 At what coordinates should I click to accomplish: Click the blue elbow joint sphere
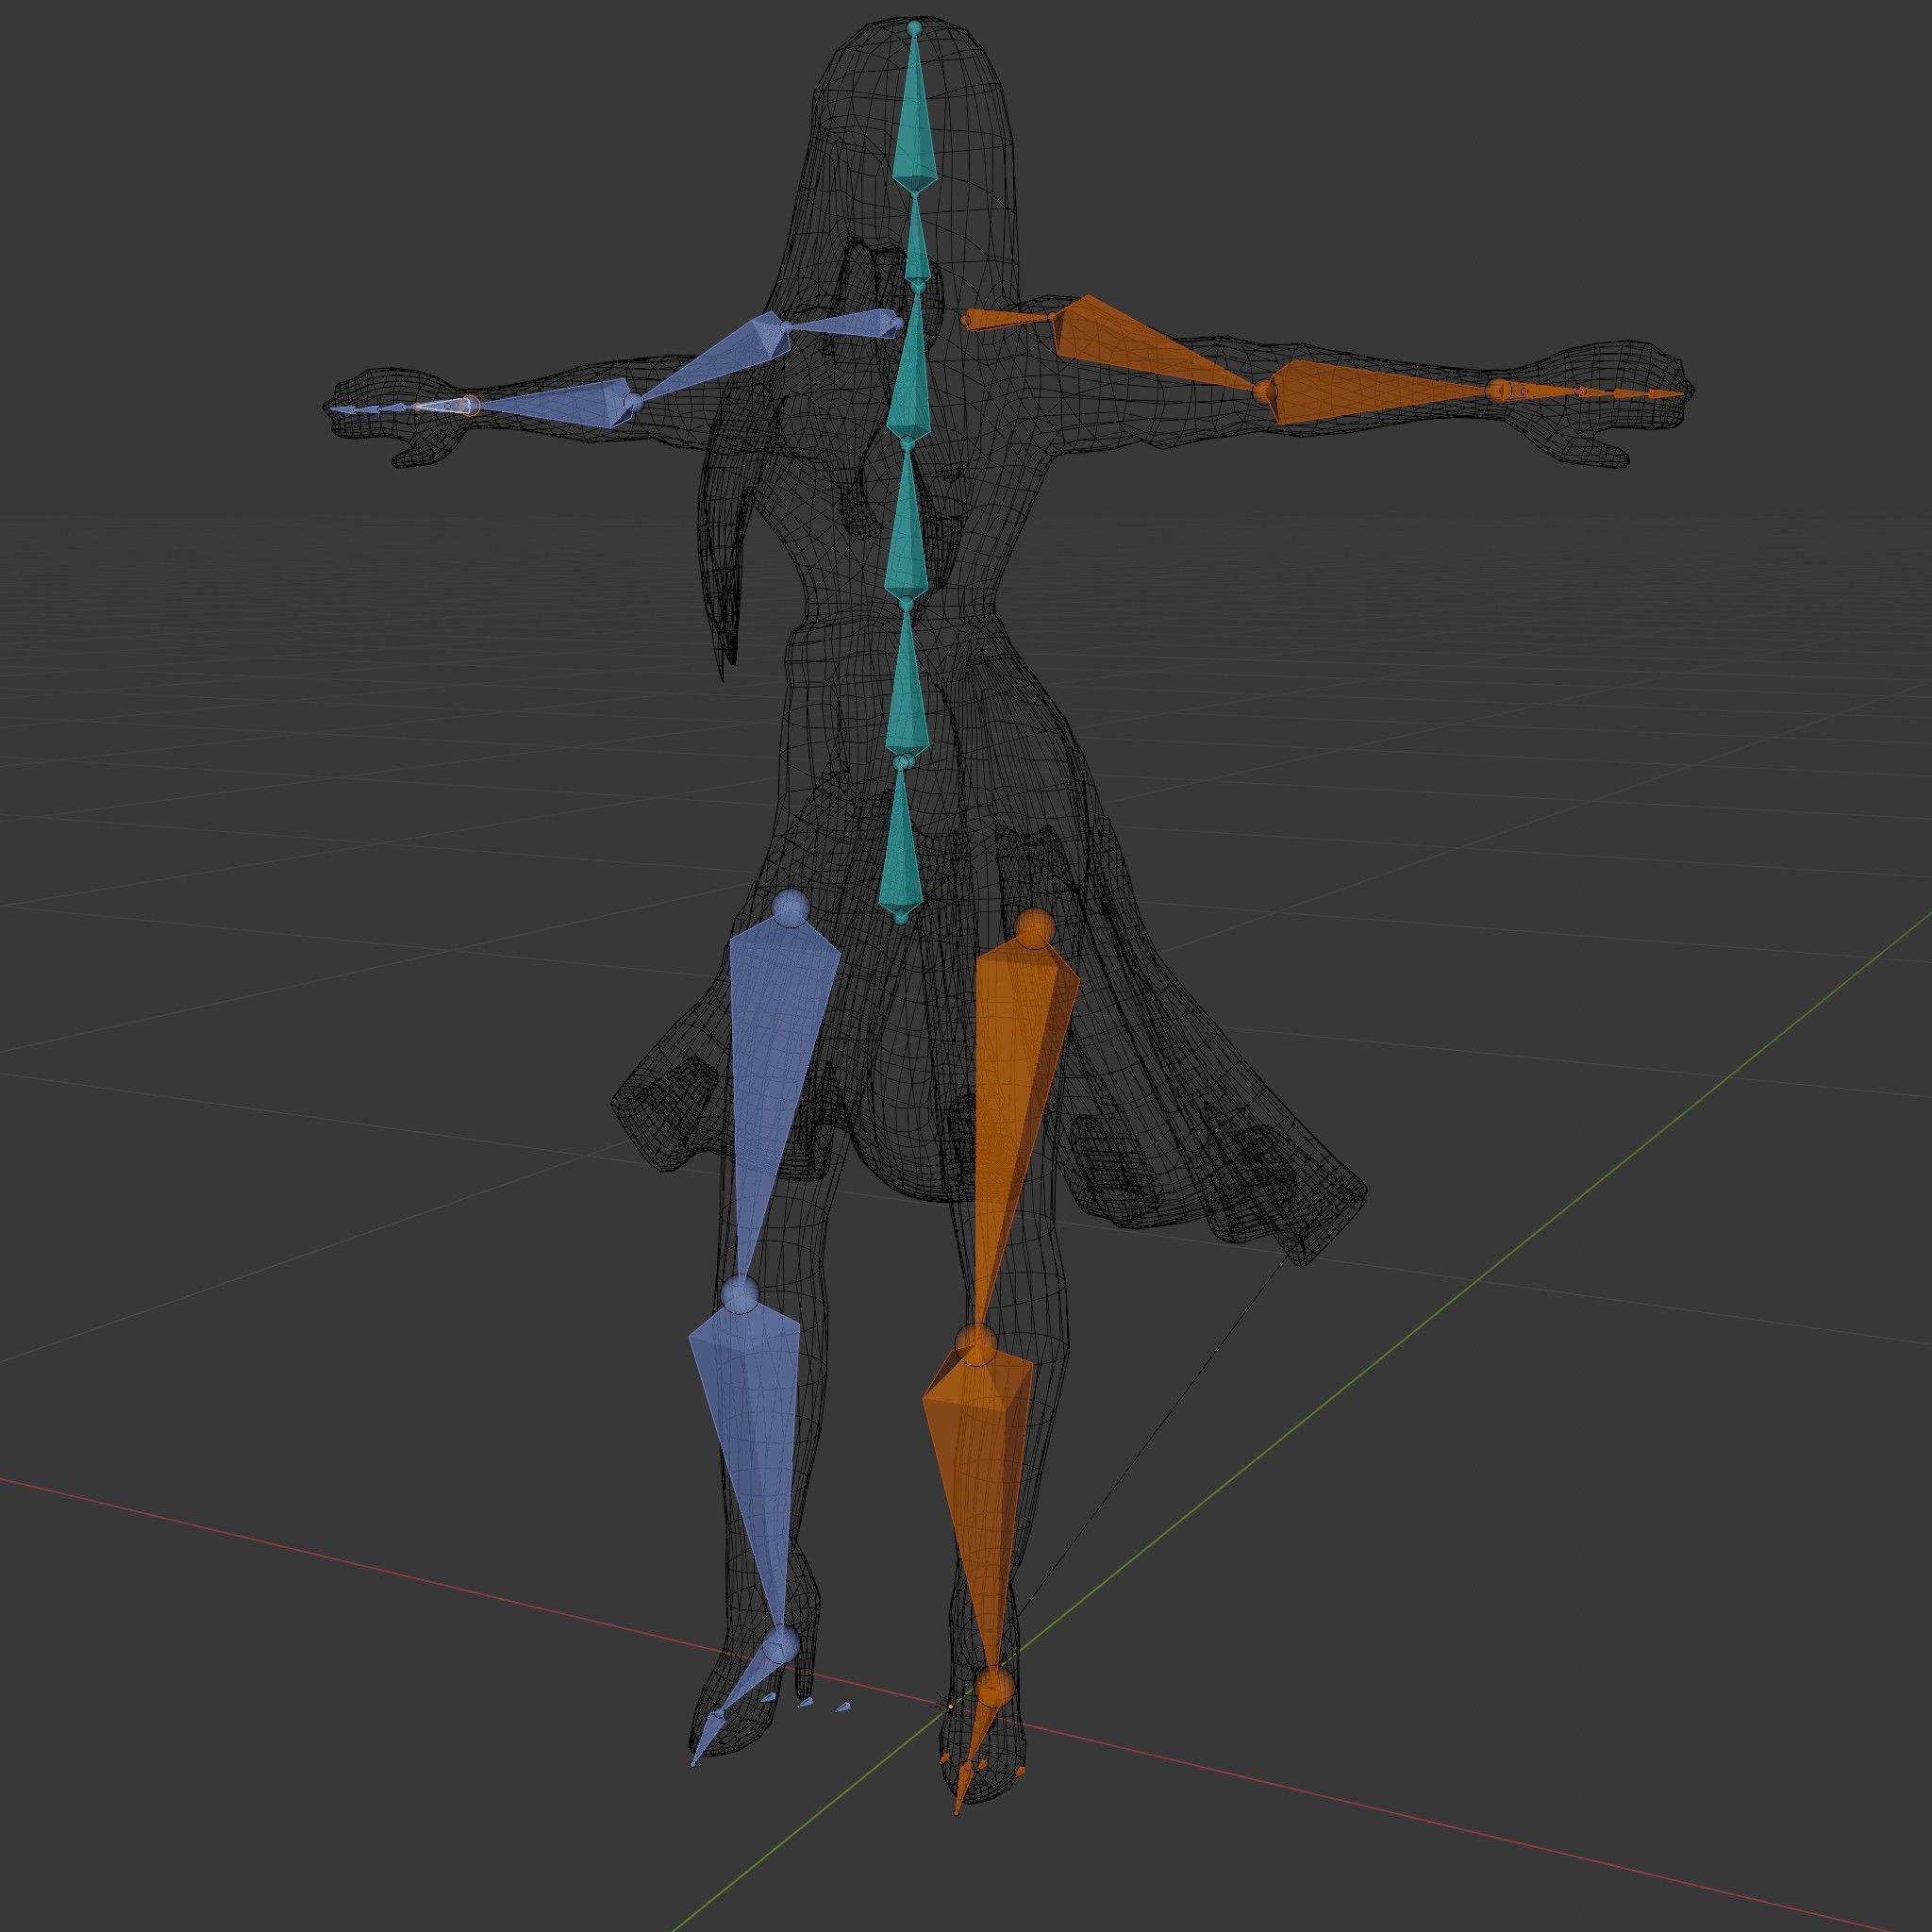click(633, 403)
